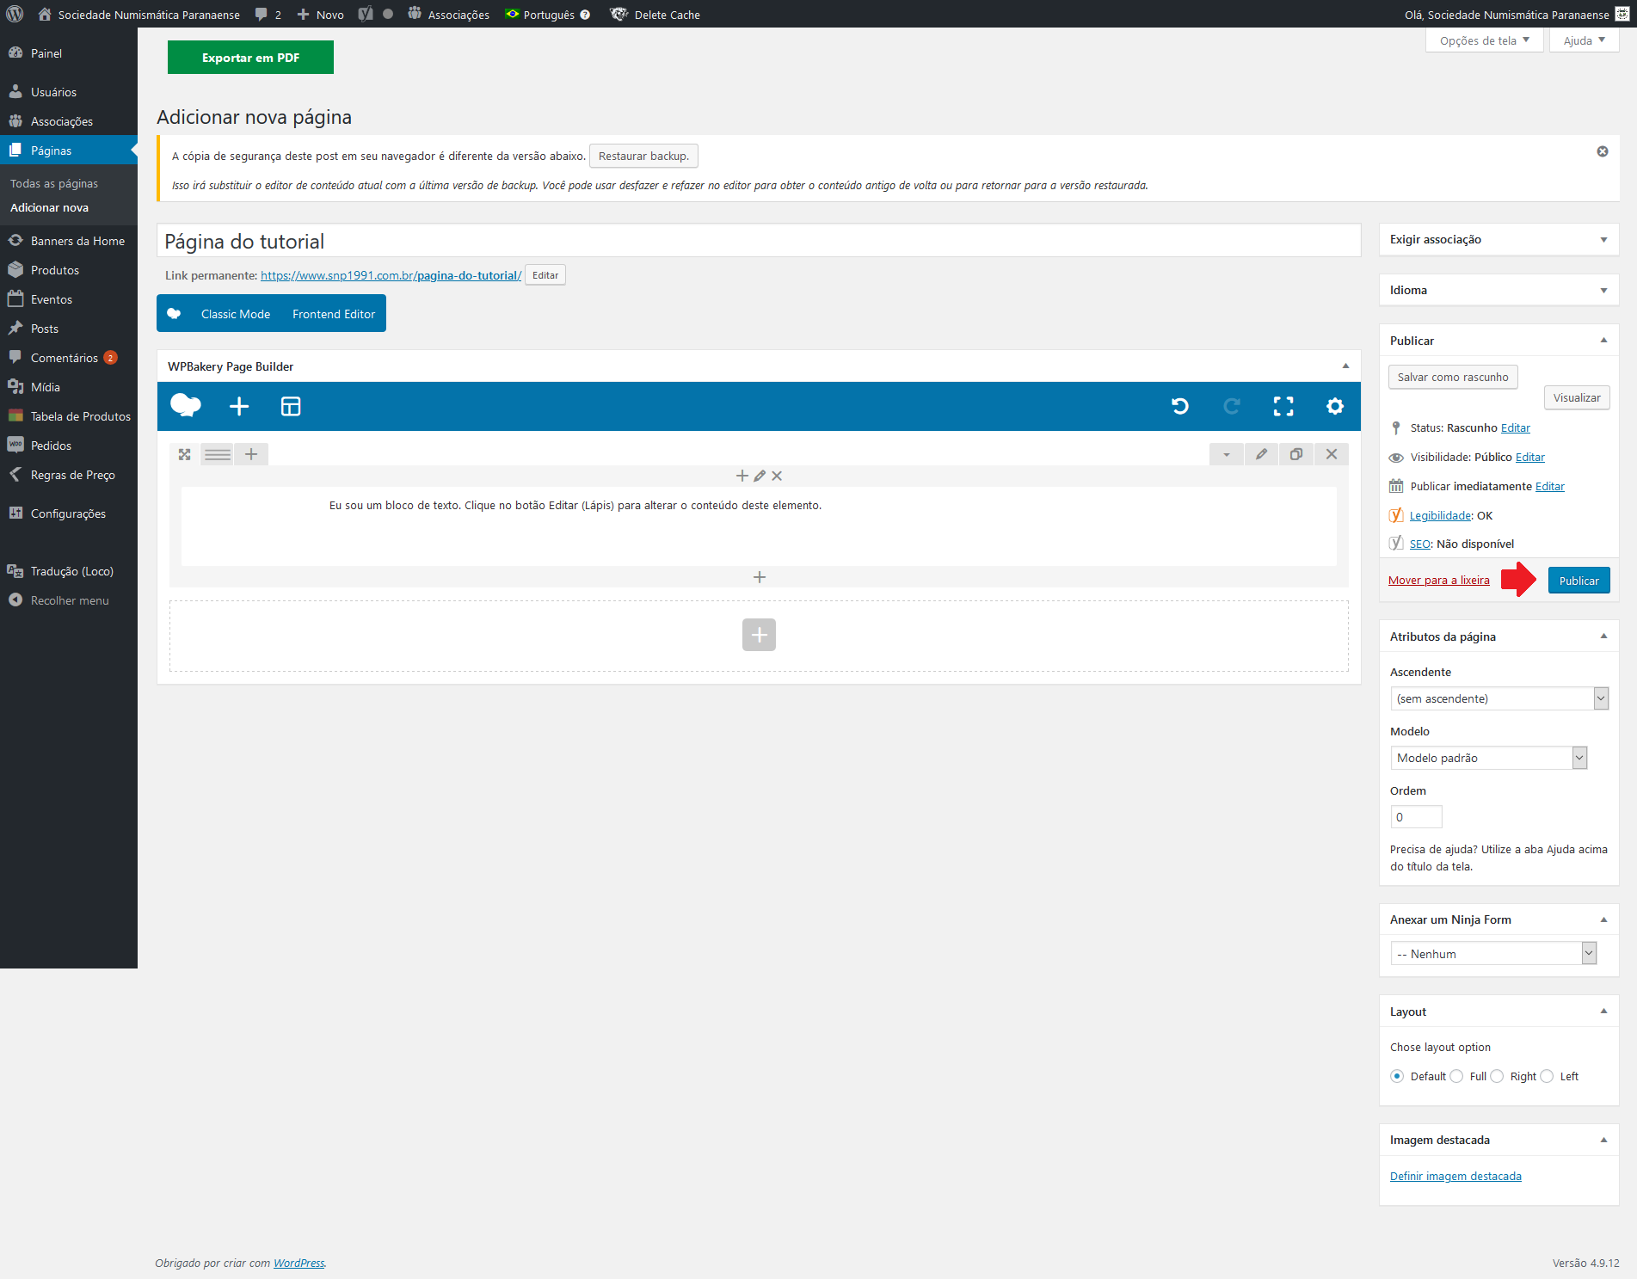This screenshot has width=1637, height=1279.
Task: Open Painel dashboard menu
Action: pos(69,53)
